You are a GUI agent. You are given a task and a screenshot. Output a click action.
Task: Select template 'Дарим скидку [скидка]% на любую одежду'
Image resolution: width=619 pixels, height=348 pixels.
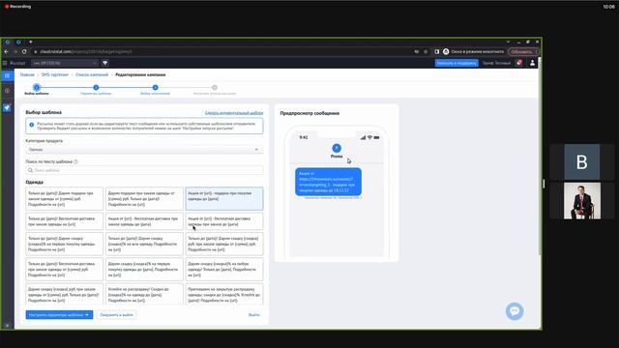(x=224, y=269)
